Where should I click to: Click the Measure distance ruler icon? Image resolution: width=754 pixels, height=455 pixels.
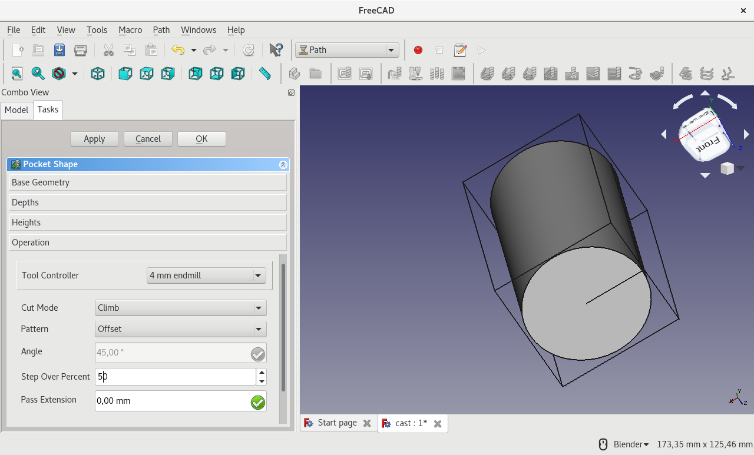pyautogui.click(x=265, y=74)
